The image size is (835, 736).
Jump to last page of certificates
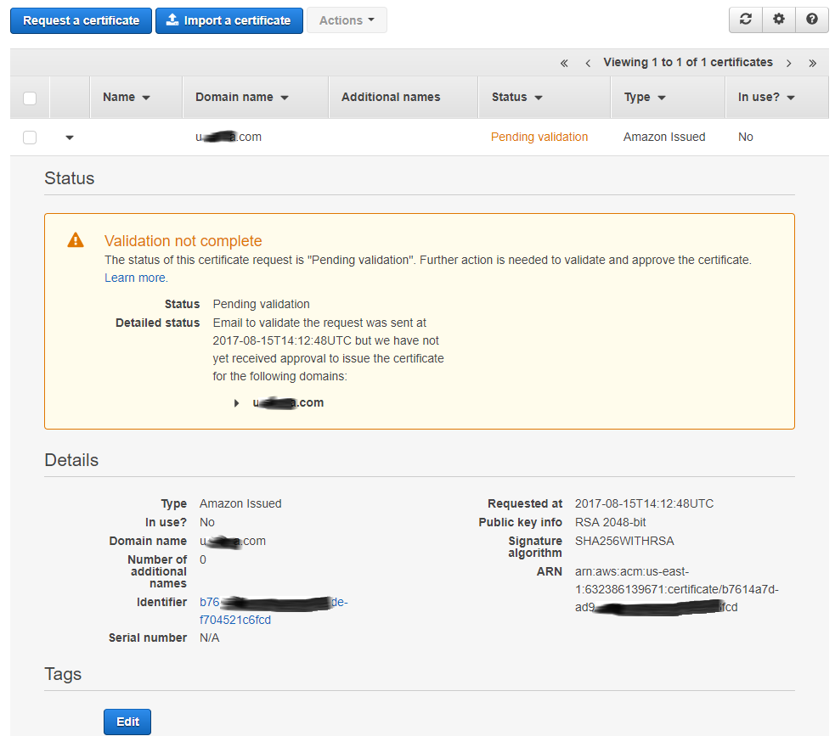point(813,63)
